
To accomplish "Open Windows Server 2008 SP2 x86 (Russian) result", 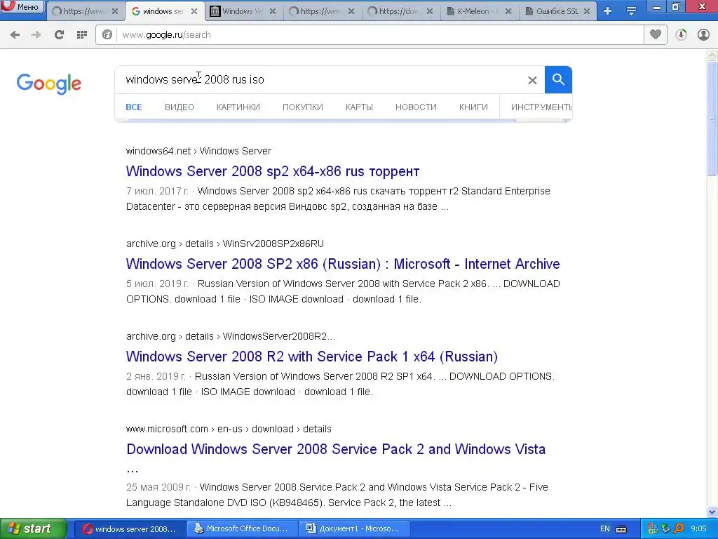I will (x=342, y=264).
